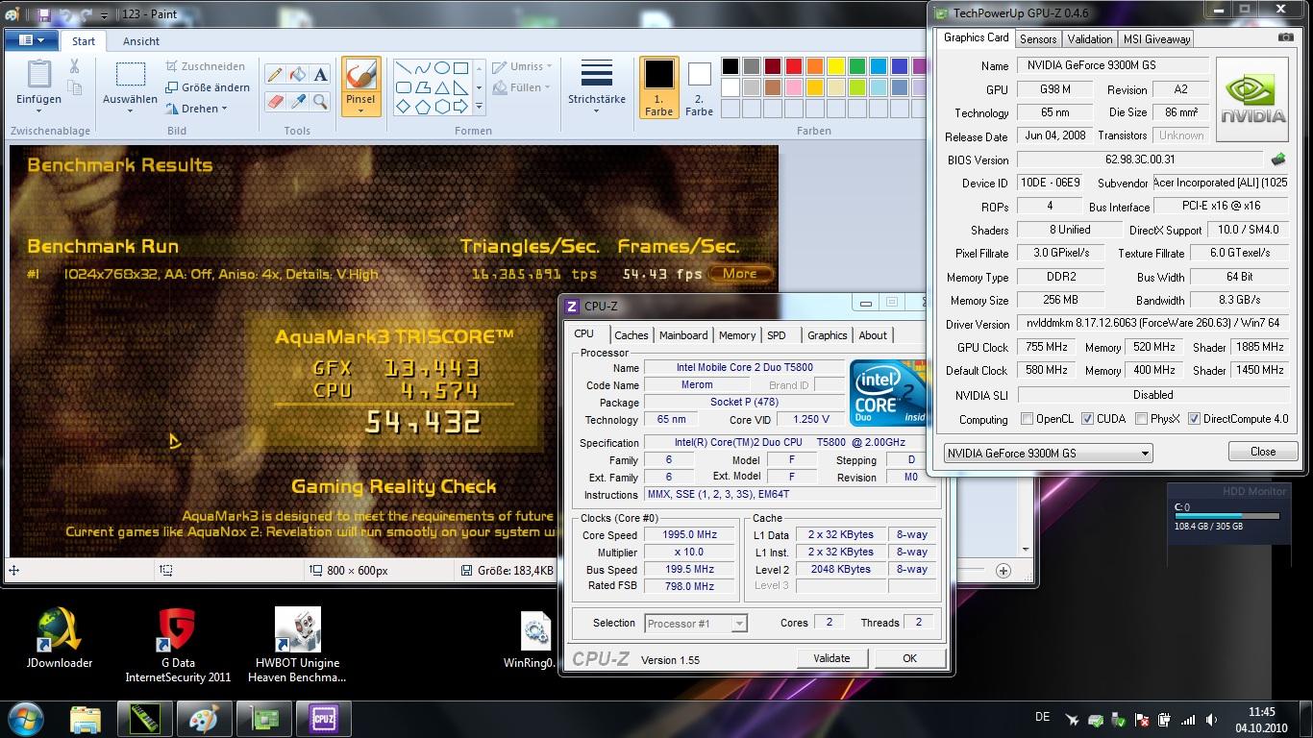Click the GPU-Z screenshot camera icon
Screen dimensions: 1313x738
point(1286,37)
